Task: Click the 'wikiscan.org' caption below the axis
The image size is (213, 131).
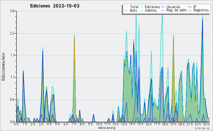Action: pyautogui.click(x=106, y=128)
